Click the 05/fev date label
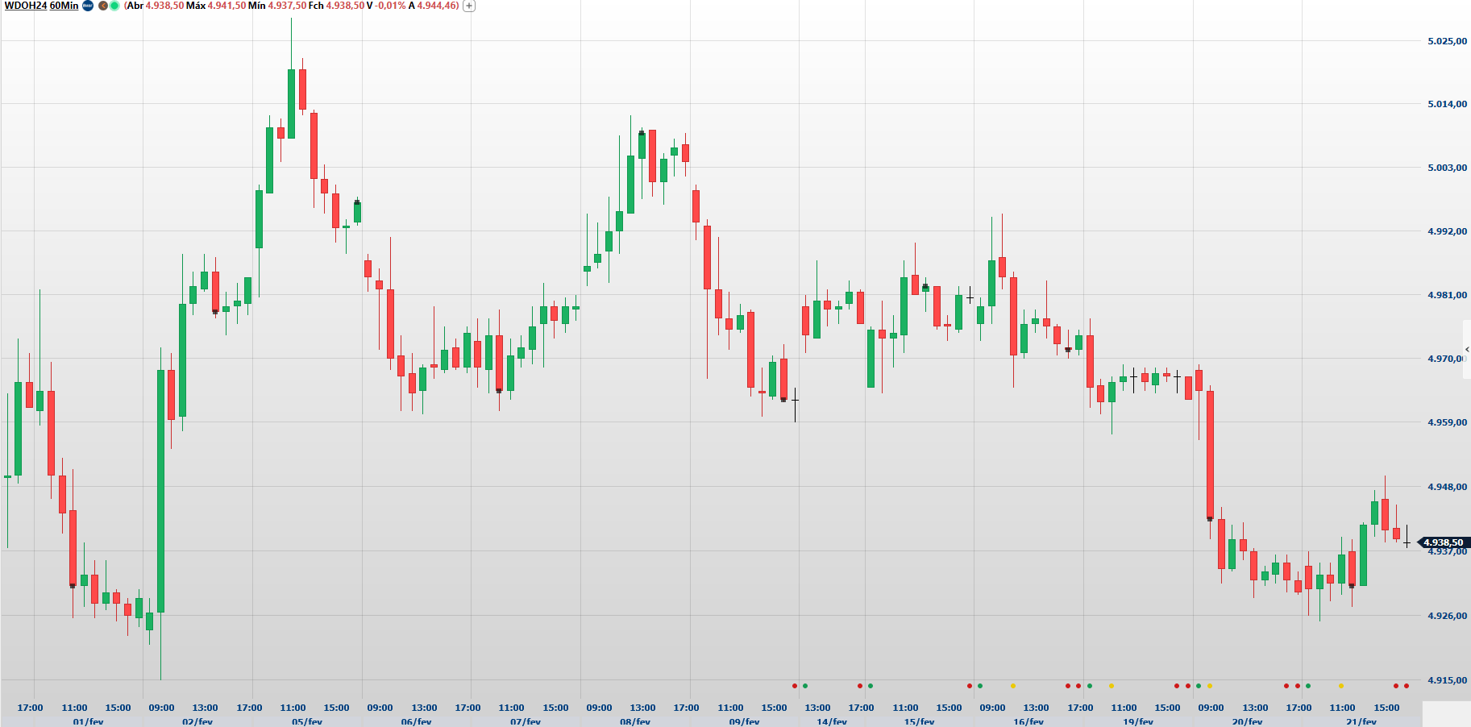The height and width of the screenshot is (727, 1471). [307, 721]
